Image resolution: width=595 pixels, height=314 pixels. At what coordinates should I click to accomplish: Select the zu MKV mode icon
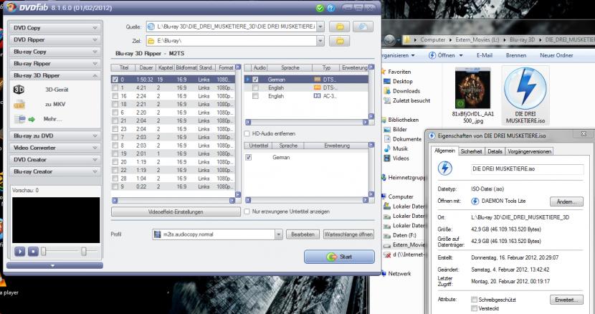(x=19, y=104)
